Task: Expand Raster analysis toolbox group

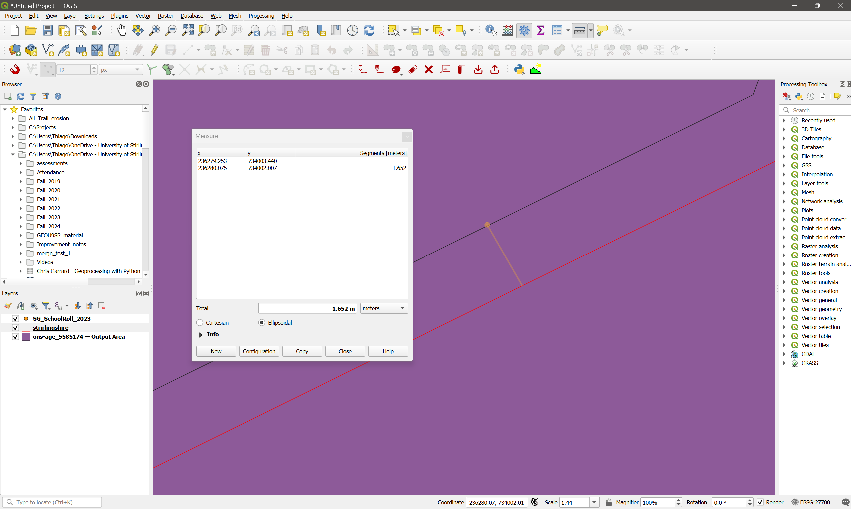Action: click(784, 246)
